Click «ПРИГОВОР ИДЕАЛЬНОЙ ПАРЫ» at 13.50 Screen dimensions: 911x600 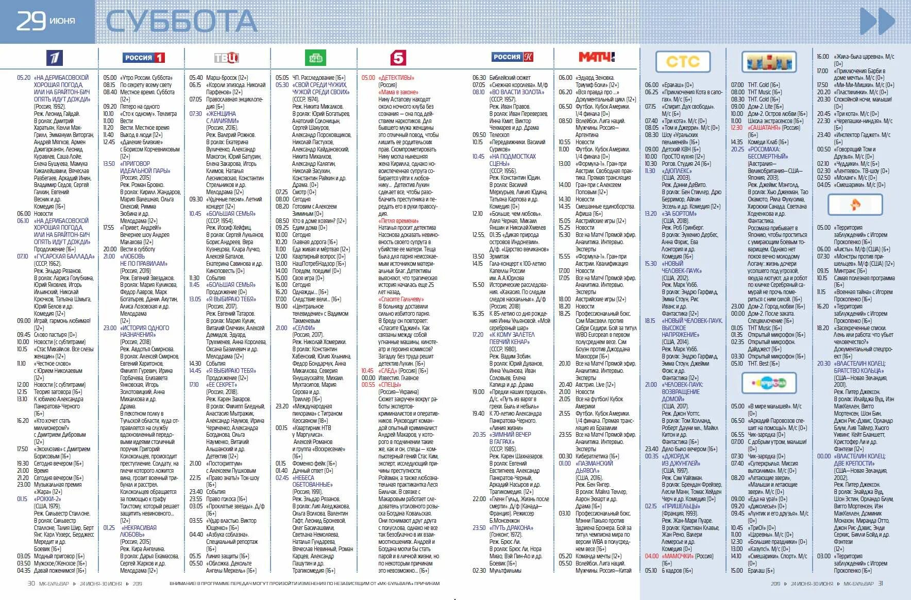tap(145, 167)
